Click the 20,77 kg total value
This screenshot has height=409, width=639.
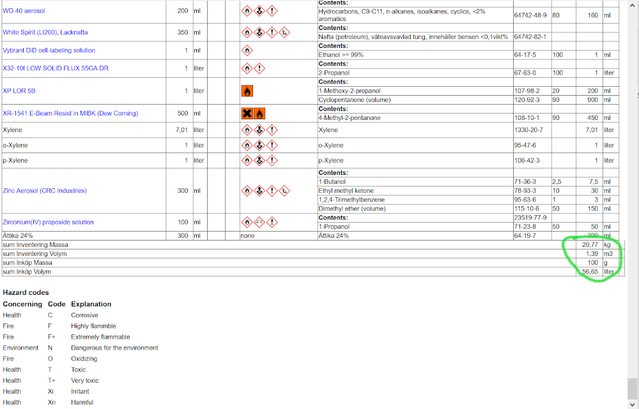pos(590,245)
